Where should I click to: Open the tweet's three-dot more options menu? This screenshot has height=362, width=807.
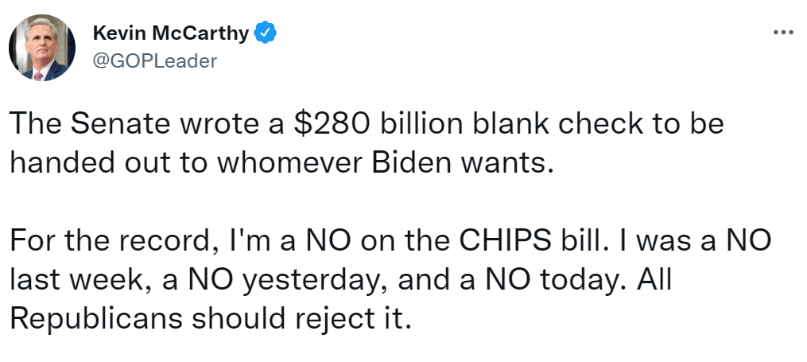point(782,33)
